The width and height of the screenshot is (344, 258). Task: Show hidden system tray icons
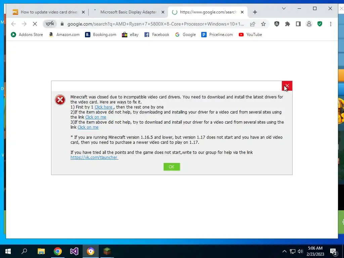tap(284, 251)
